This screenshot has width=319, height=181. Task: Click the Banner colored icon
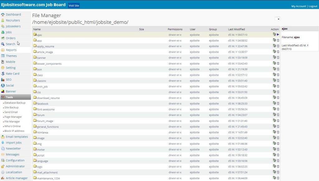click(x=2, y=91)
